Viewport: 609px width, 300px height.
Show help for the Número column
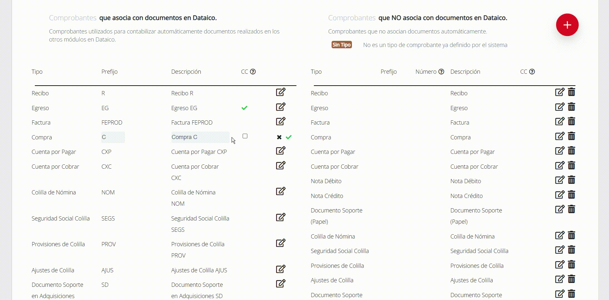pos(441,72)
